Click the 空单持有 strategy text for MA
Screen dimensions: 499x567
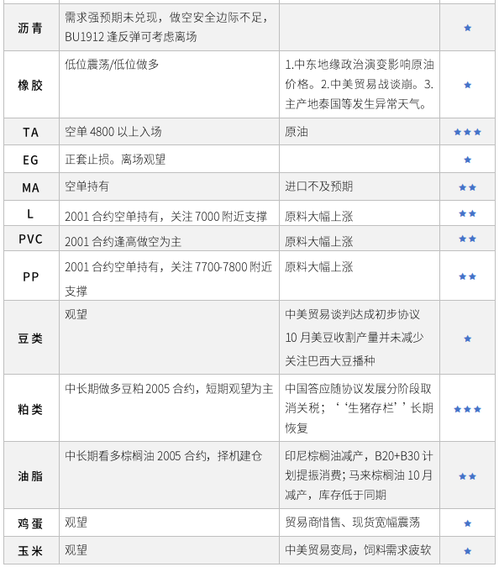87,186
